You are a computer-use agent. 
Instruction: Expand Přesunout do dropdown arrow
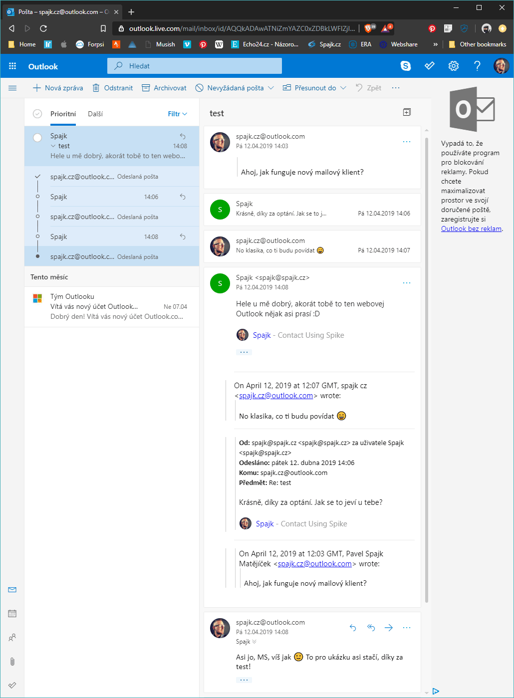tap(343, 88)
